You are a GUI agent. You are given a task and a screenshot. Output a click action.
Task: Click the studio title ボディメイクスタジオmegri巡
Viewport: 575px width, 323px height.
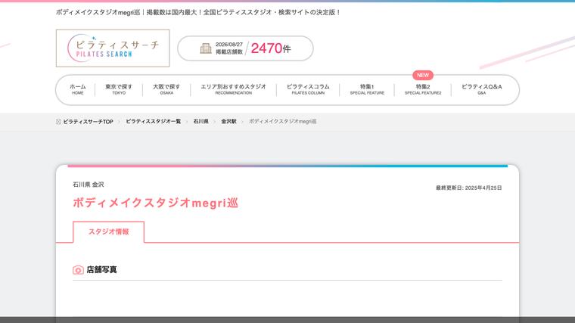[156, 203]
